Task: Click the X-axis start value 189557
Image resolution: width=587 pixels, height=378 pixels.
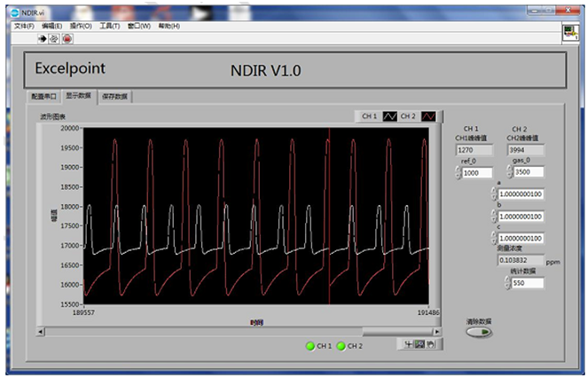Action: (x=83, y=312)
